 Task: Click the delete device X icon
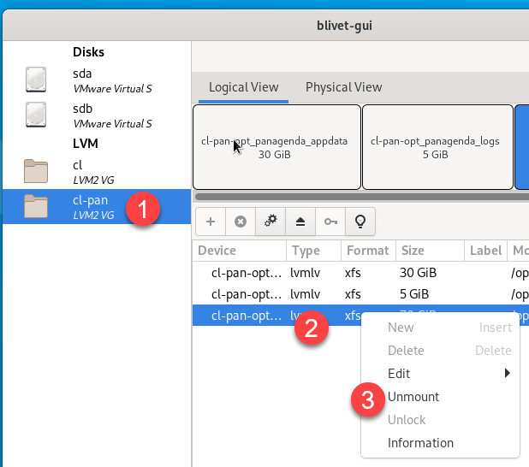(241, 222)
